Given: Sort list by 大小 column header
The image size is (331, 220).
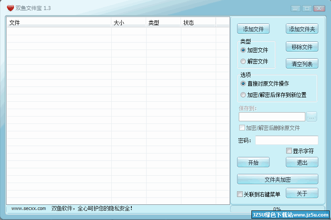Looking at the screenshot, I should point(129,22).
